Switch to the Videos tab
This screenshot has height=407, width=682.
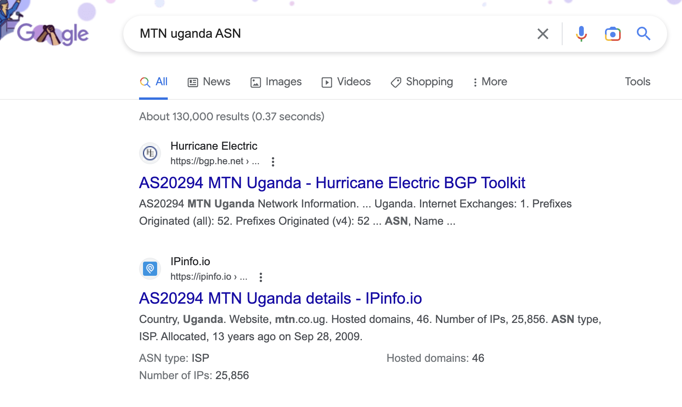point(346,82)
